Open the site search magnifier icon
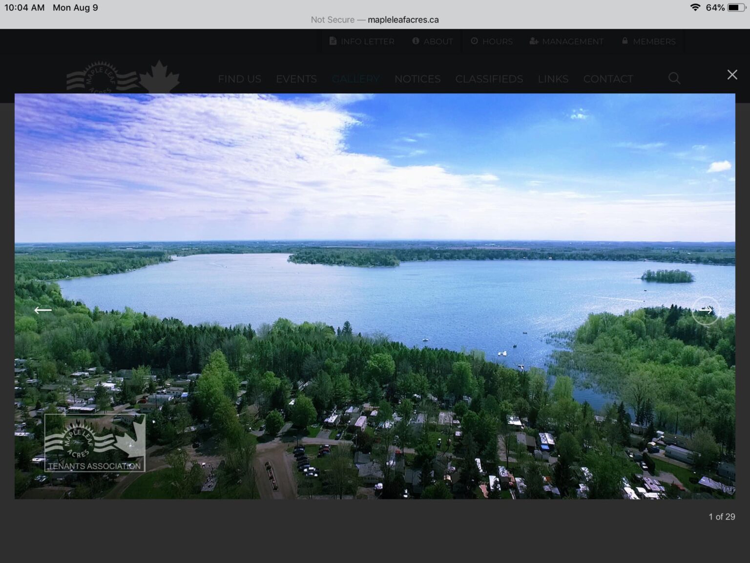750x563 pixels. coord(674,79)
